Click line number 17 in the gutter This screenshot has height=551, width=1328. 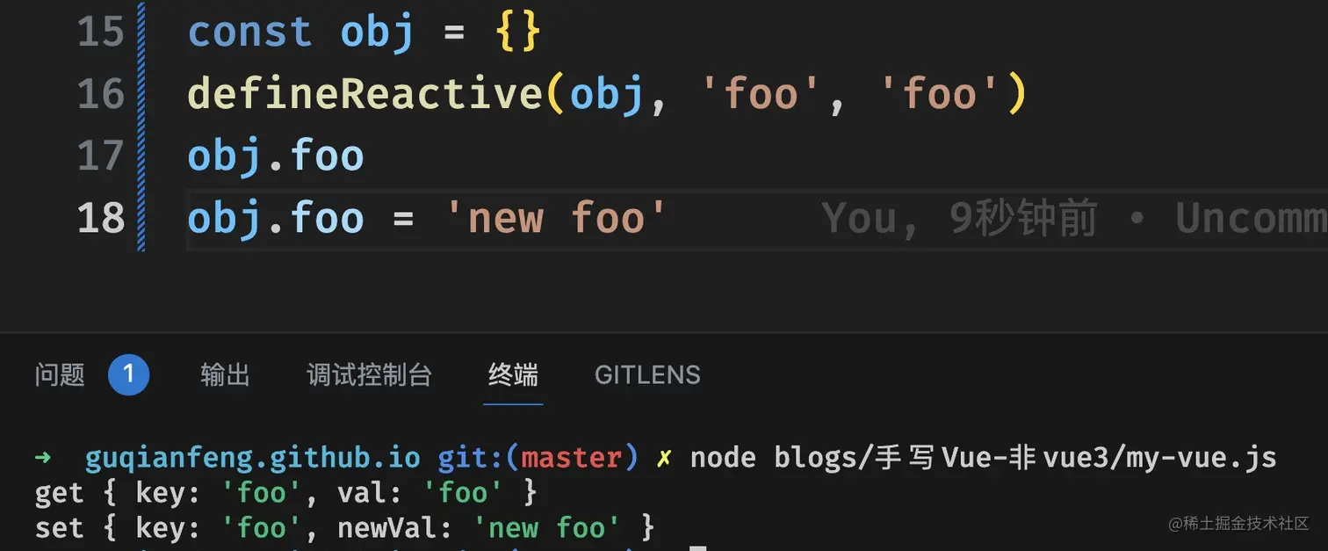[x=101, y=156]
